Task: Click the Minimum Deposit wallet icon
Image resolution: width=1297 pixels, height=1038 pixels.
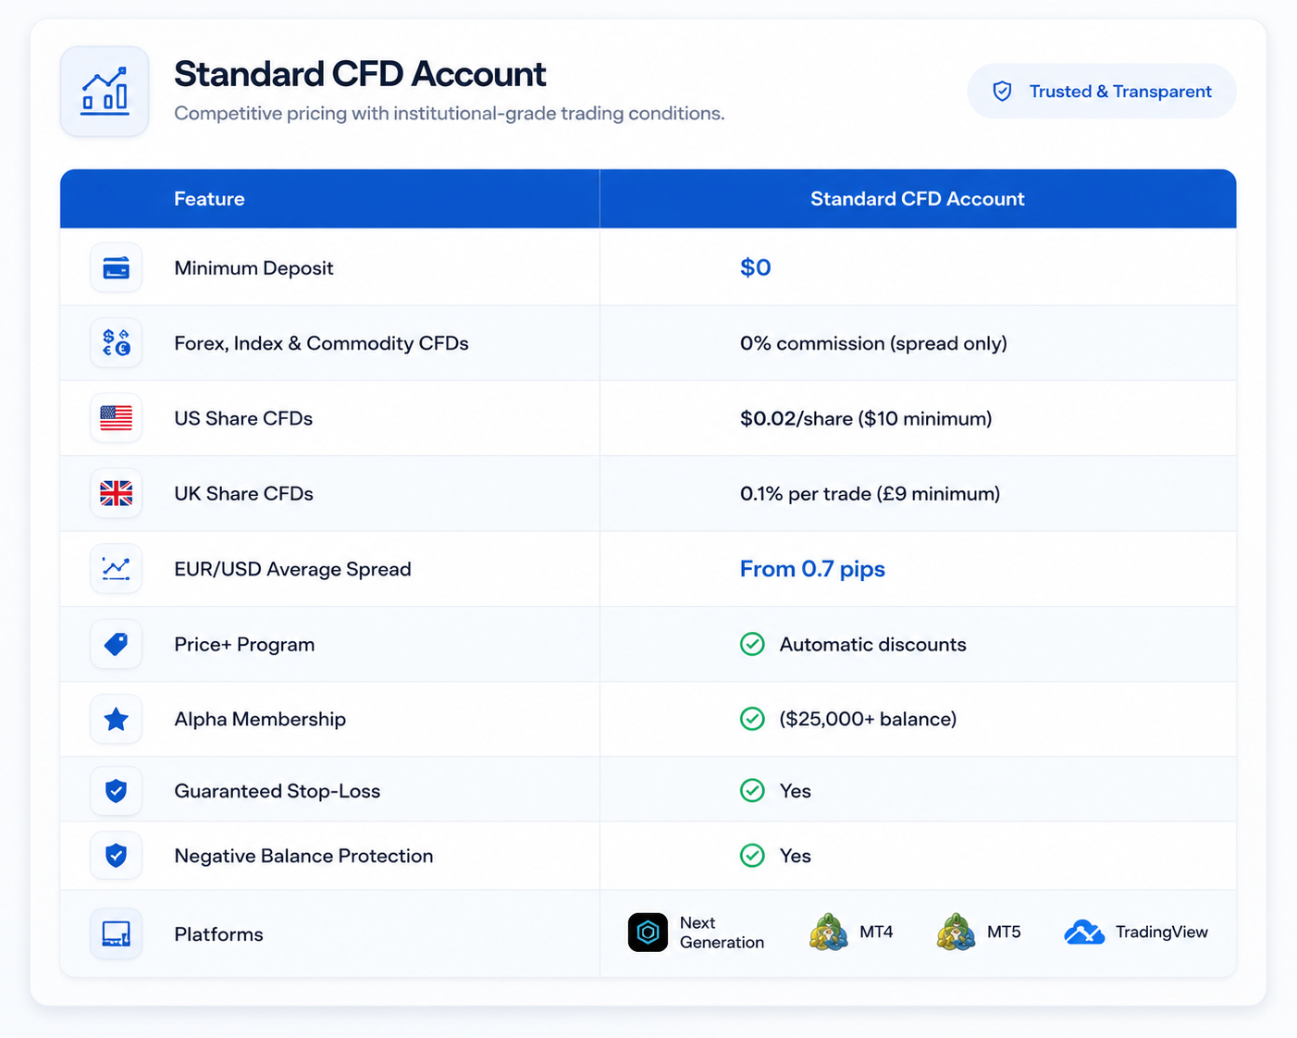Action: point(117,268)
